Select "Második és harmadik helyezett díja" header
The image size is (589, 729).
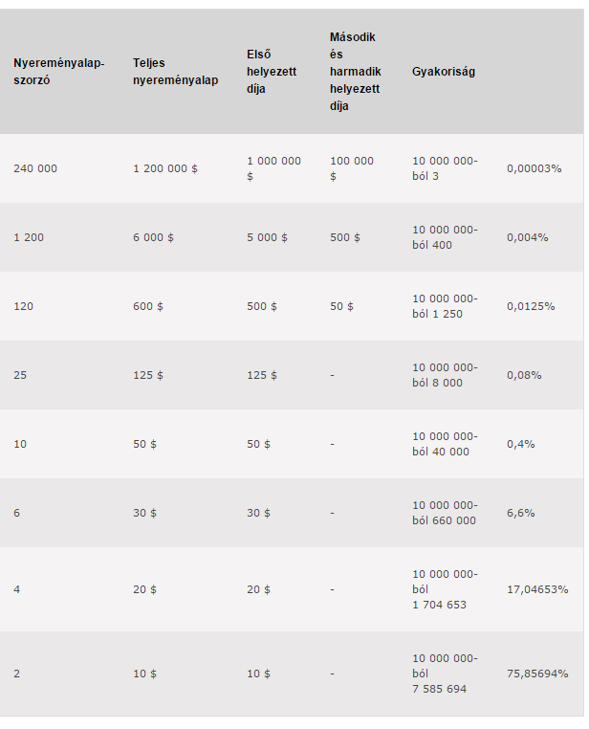pyautogui.click(x=355, y=72)
